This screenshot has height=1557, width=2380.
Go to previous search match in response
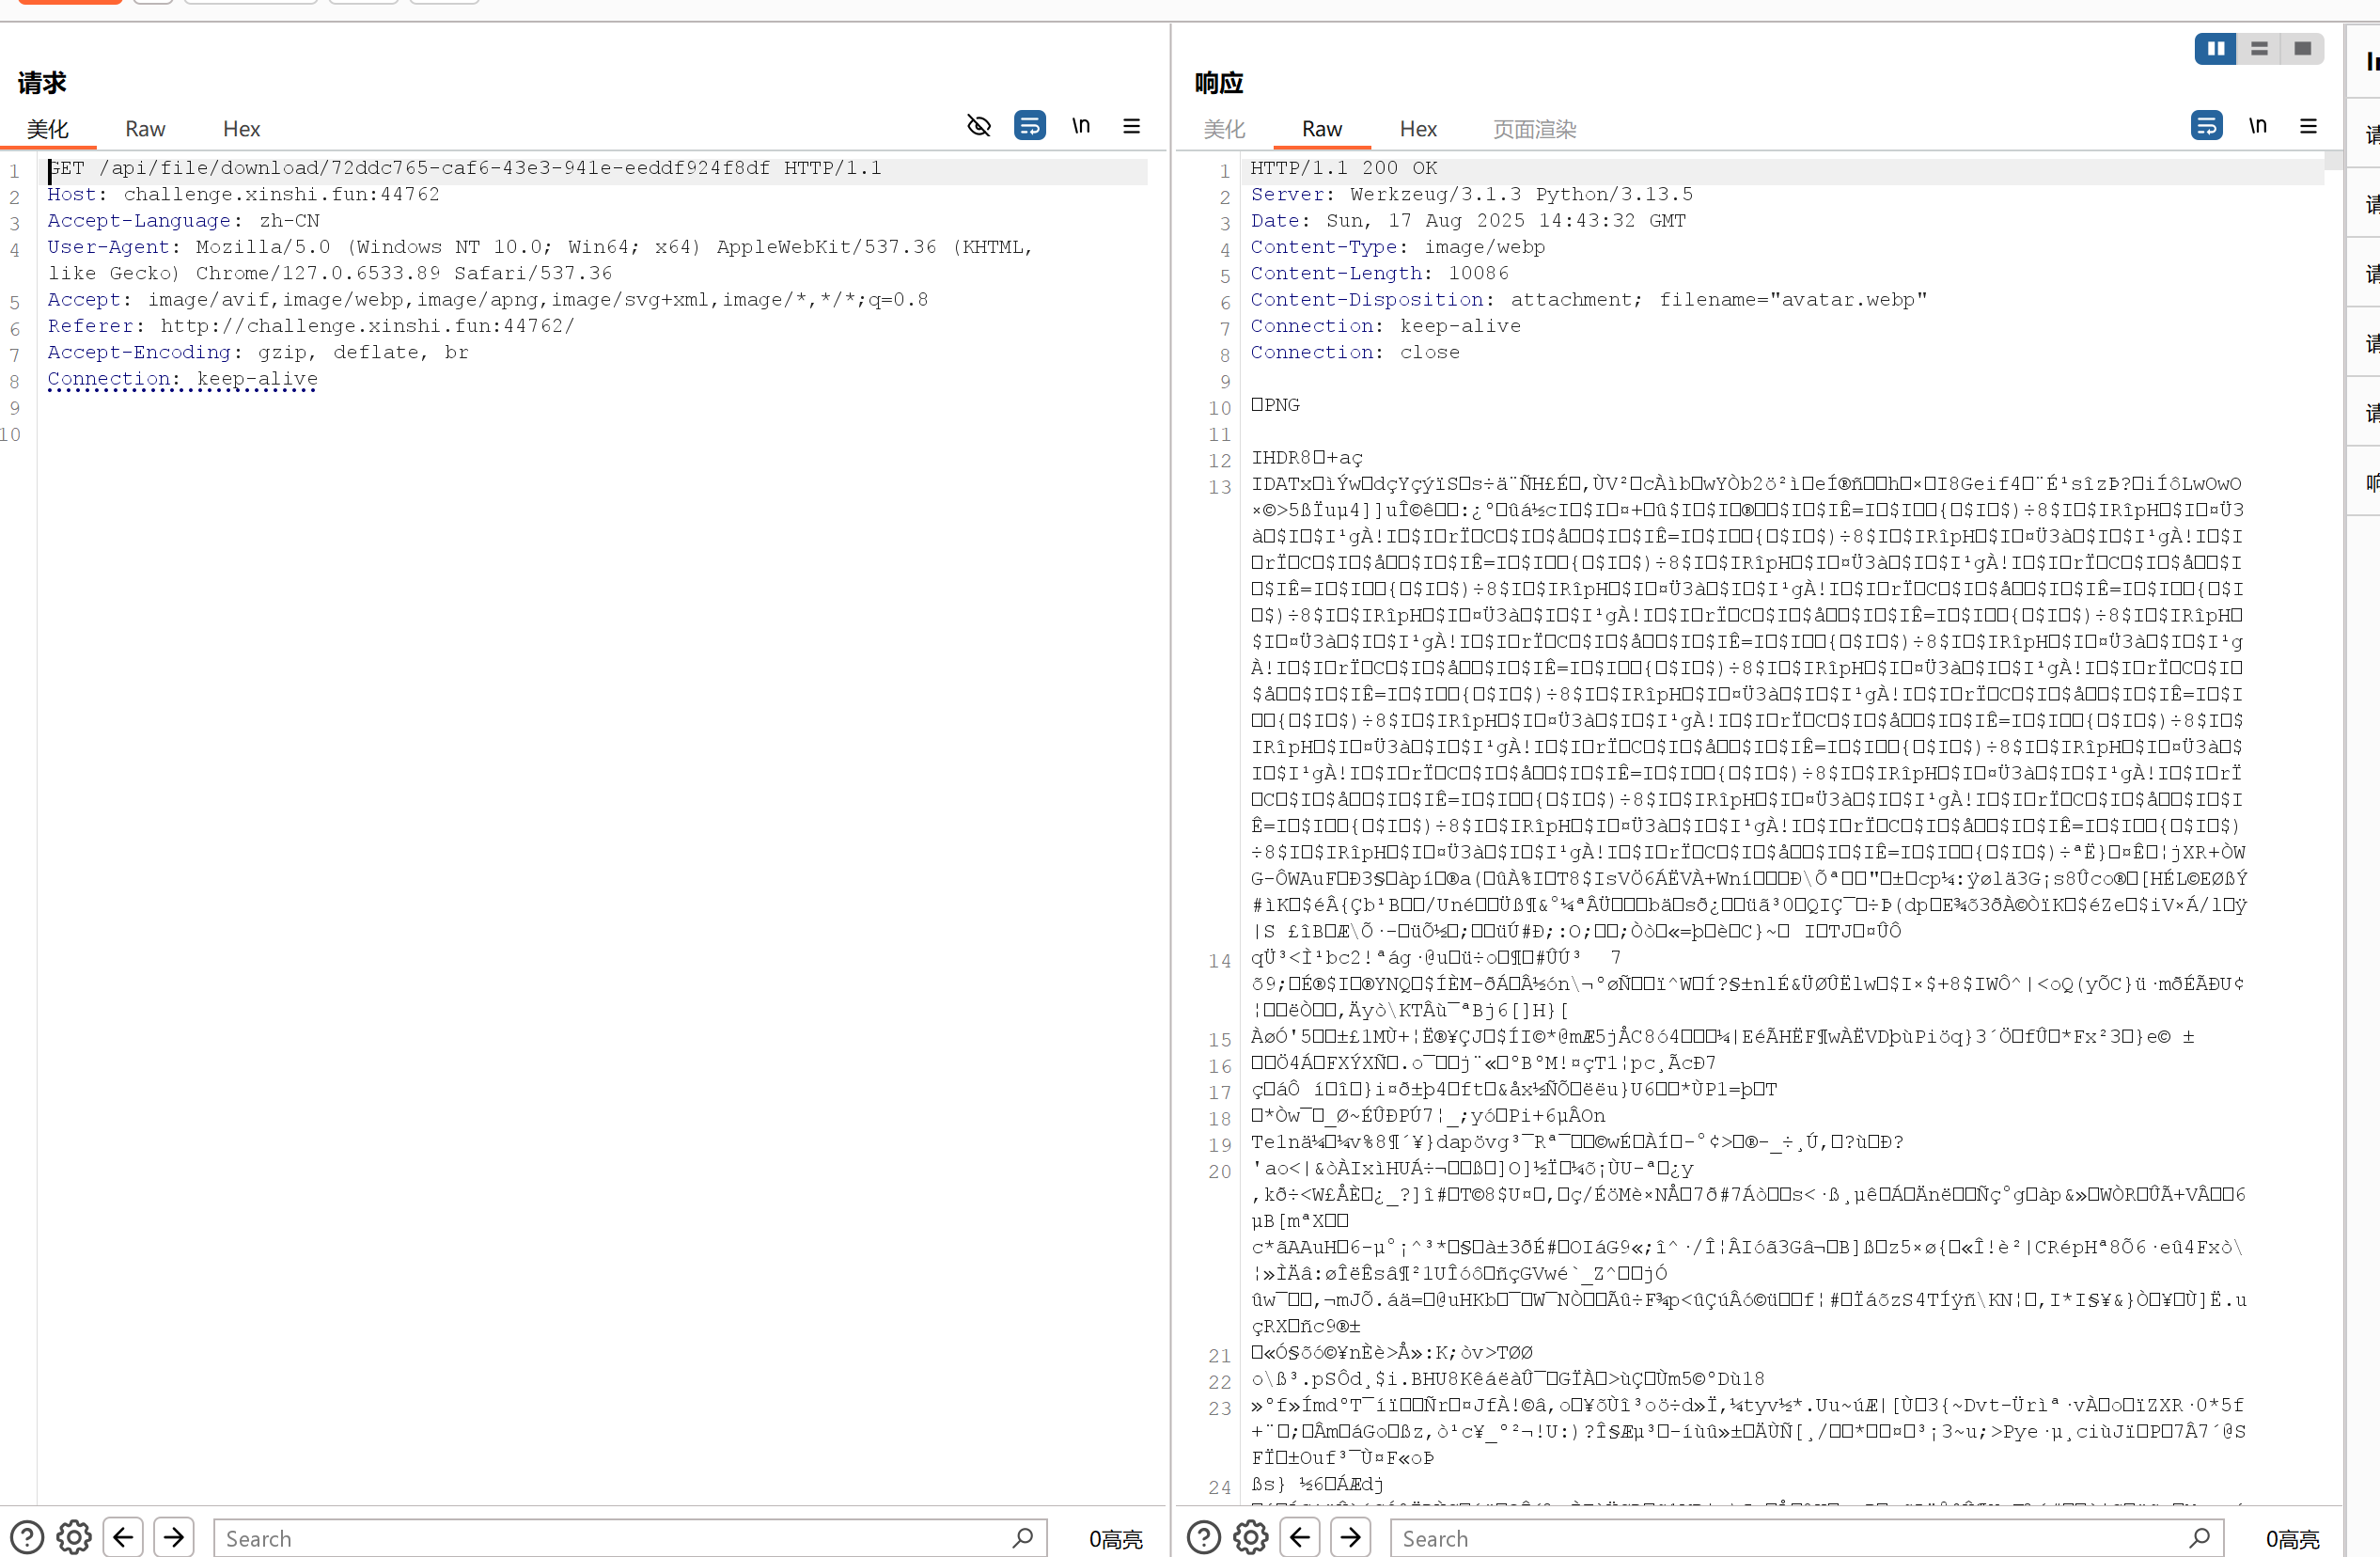tap(1299, 1537)
